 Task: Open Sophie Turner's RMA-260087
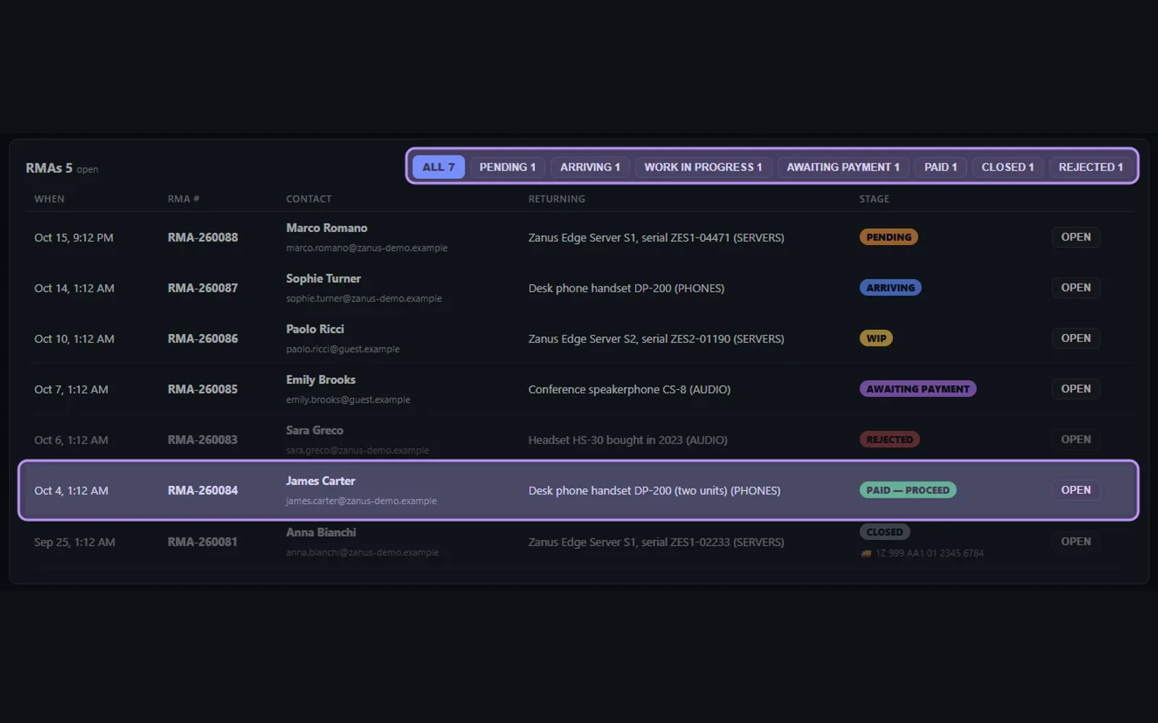[x=1075, y=288]
